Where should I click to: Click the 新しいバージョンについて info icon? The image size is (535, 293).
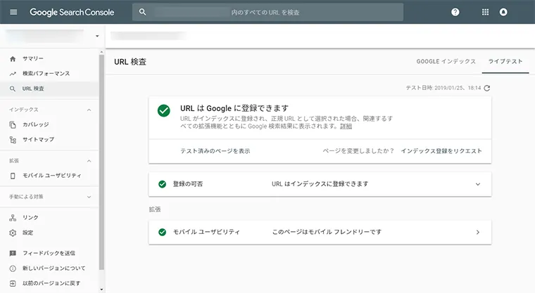[13, 268]
